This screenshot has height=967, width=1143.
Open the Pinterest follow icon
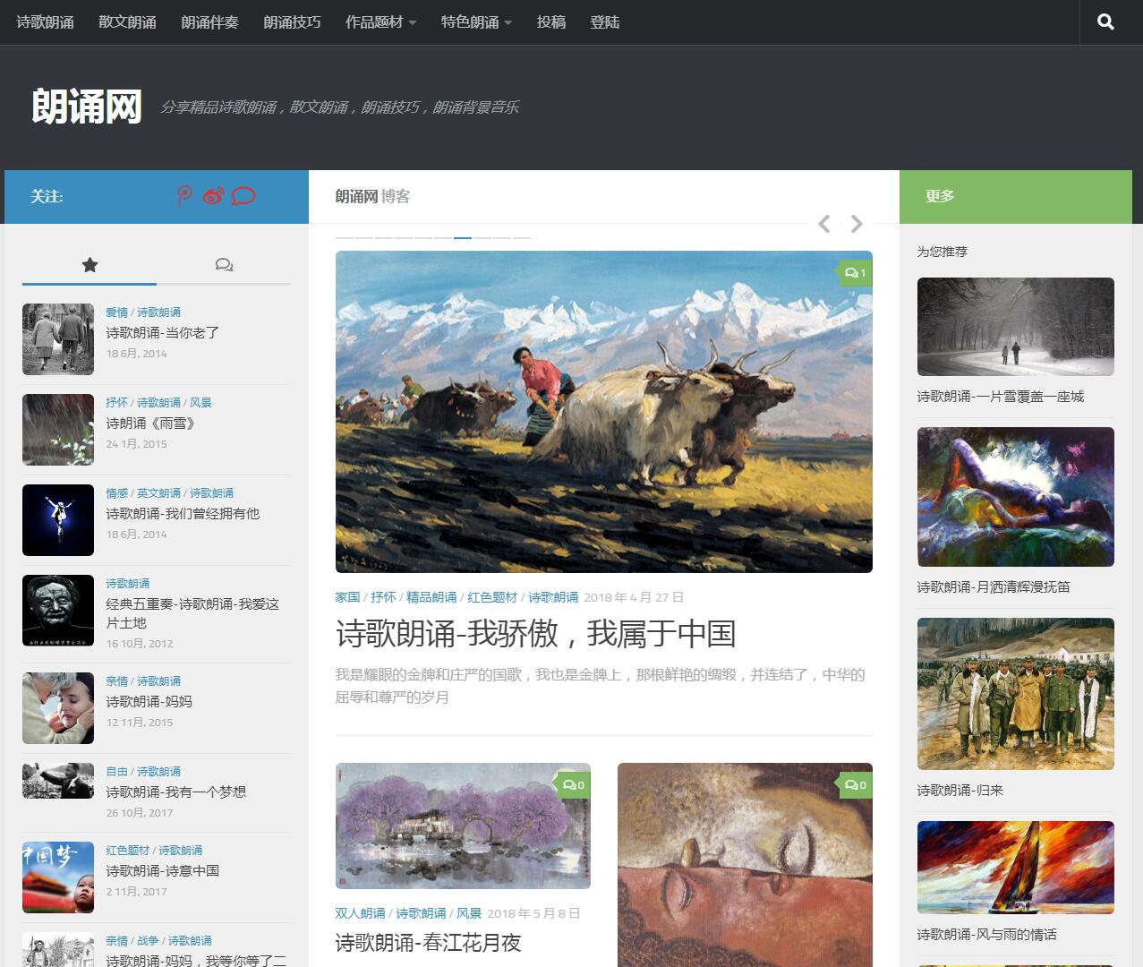click(184, 196)
